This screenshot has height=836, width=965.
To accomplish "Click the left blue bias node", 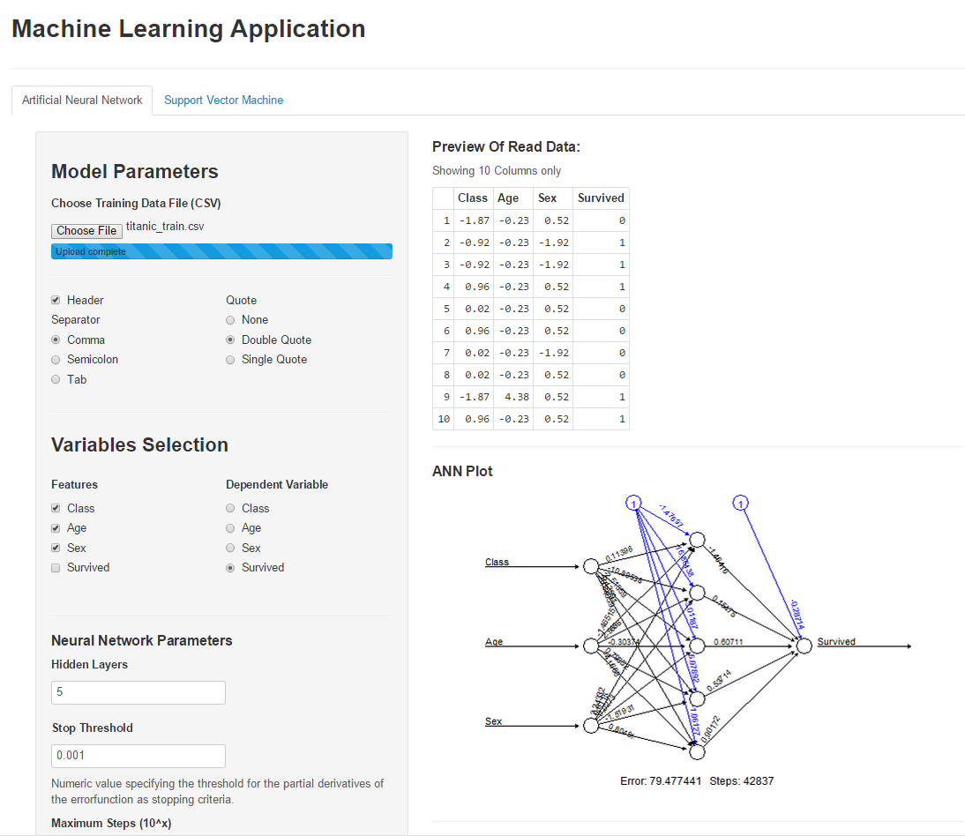I will [634, 504].
